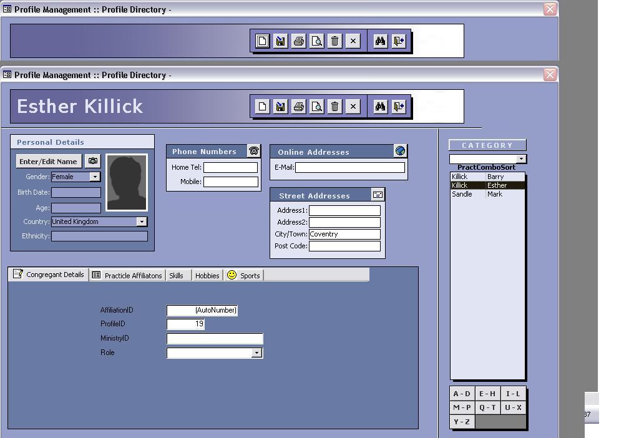Screen dimensions: 639x438
Task: Switch to Practicle Affiliatons tab
Action: pos(127,275)
